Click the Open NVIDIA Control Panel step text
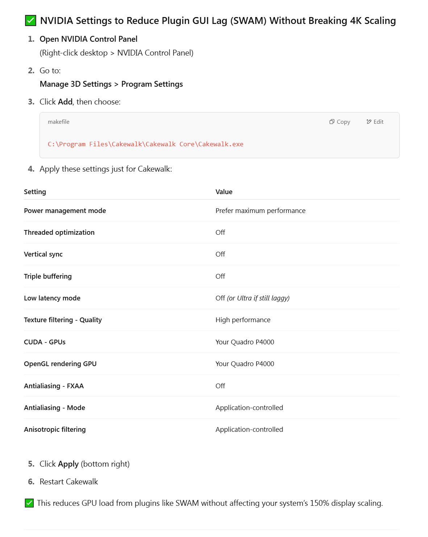This screenshot has width=428, height=537. (88, 39)
